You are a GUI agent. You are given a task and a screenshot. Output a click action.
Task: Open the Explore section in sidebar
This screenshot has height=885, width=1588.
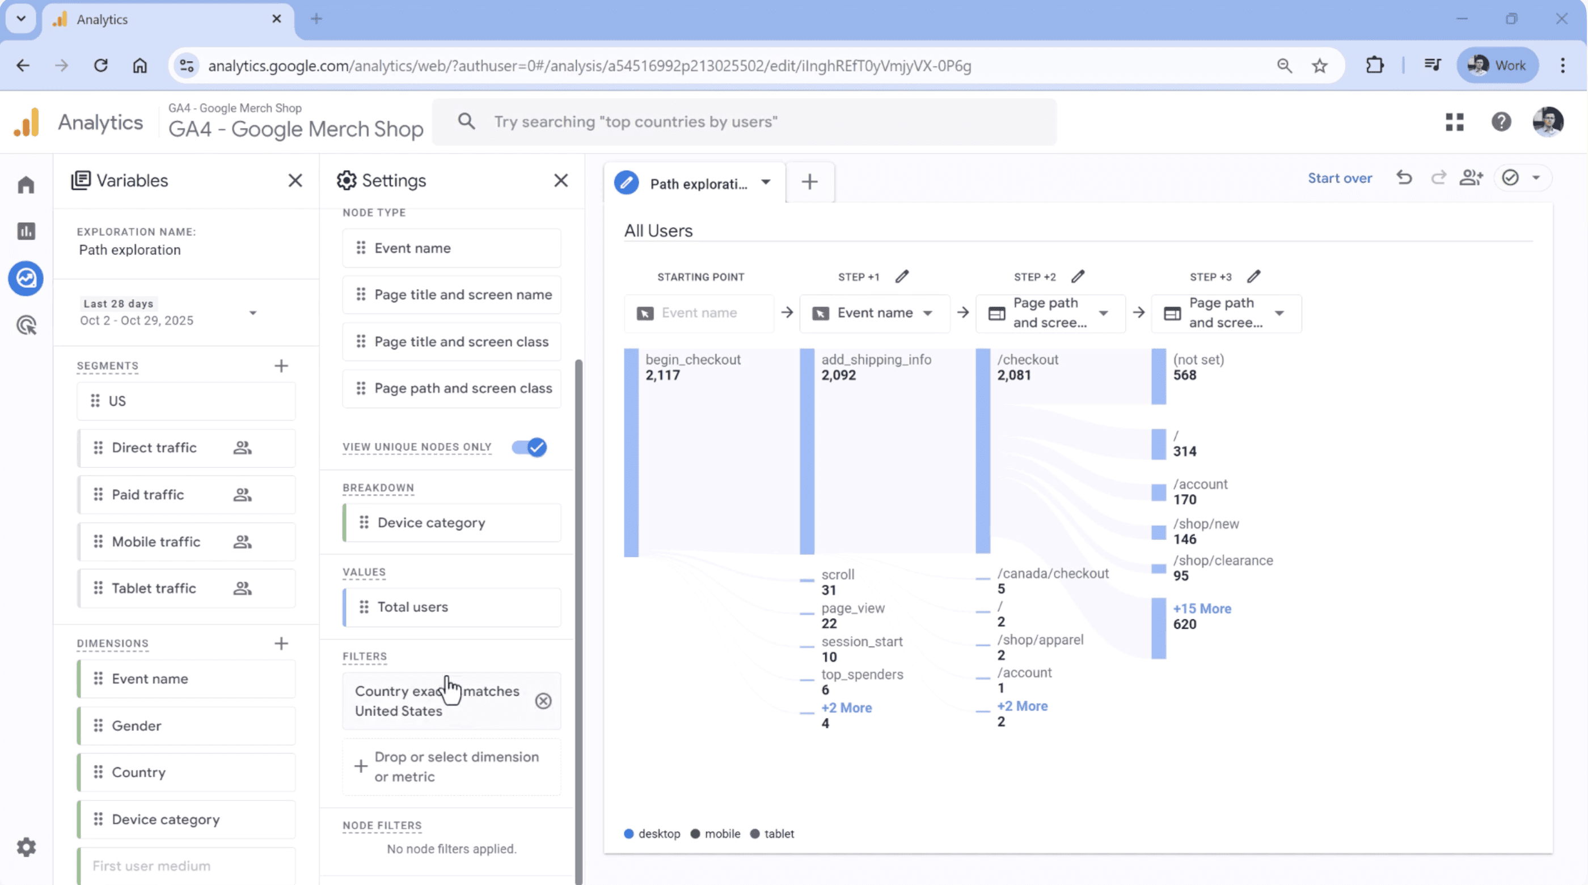coord(26,278)
